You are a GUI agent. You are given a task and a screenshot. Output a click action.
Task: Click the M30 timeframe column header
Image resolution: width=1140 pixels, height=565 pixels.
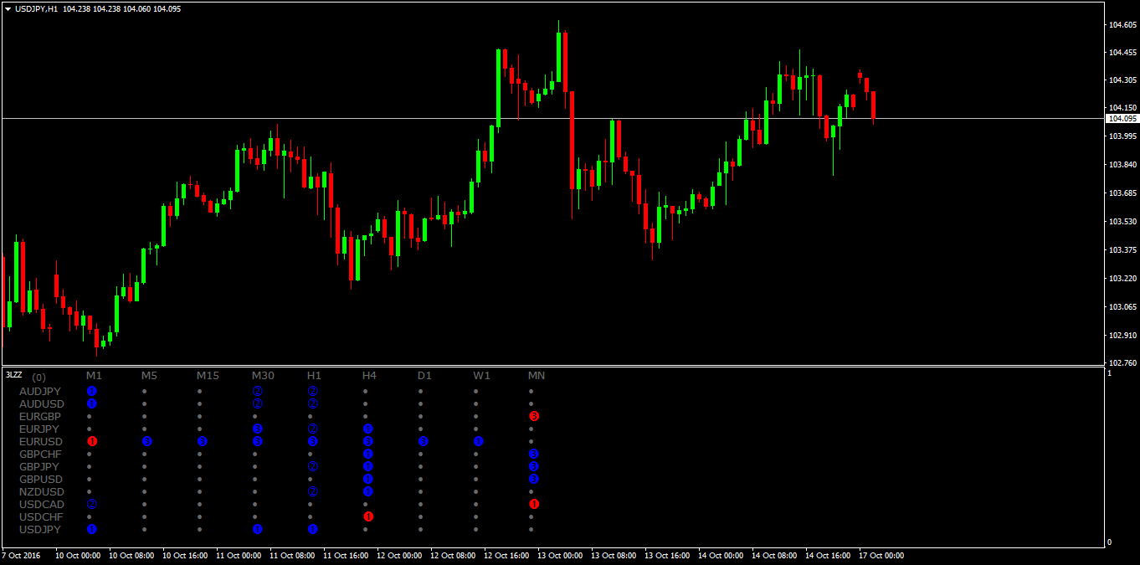click(x=263, y=375)
